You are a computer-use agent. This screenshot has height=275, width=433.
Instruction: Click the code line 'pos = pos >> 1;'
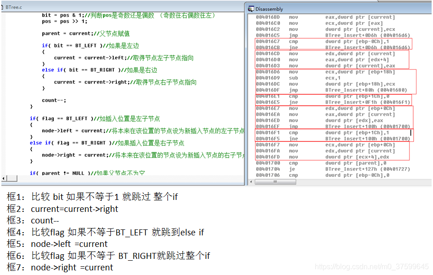(x=64, y=21)
